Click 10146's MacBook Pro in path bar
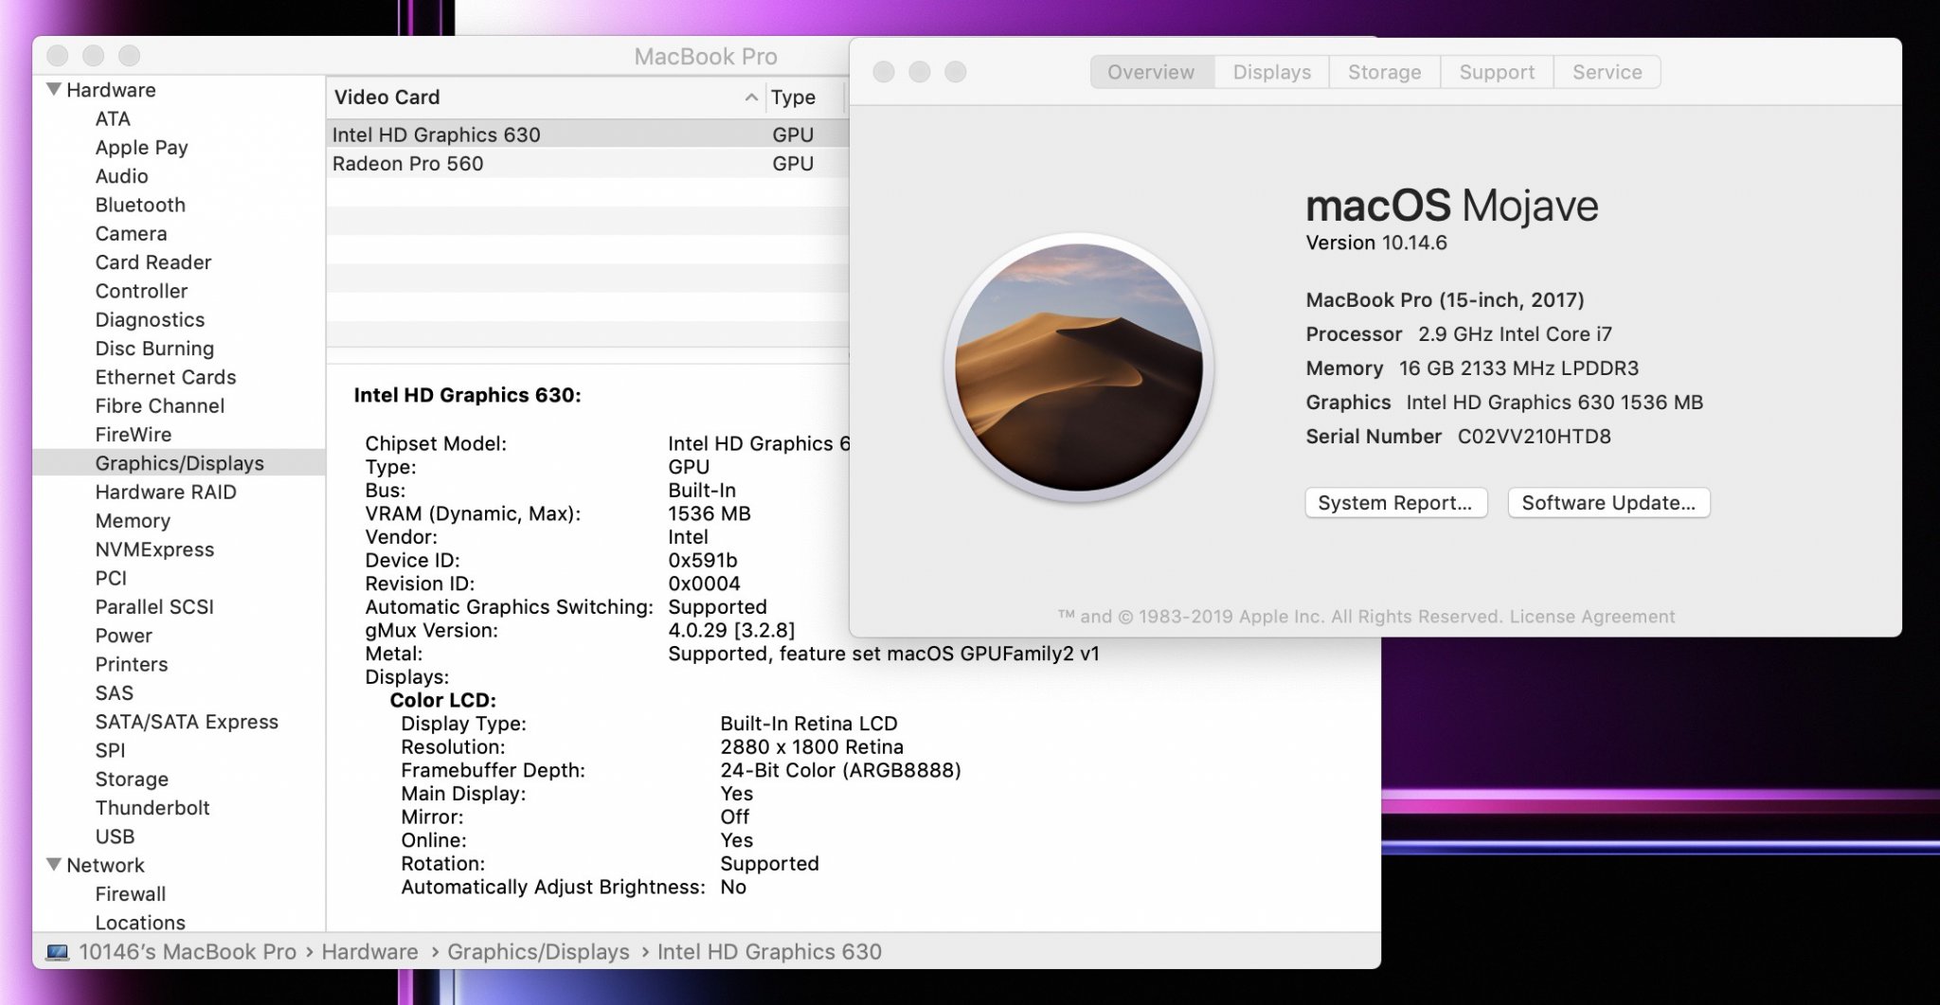 pos(188,952)
